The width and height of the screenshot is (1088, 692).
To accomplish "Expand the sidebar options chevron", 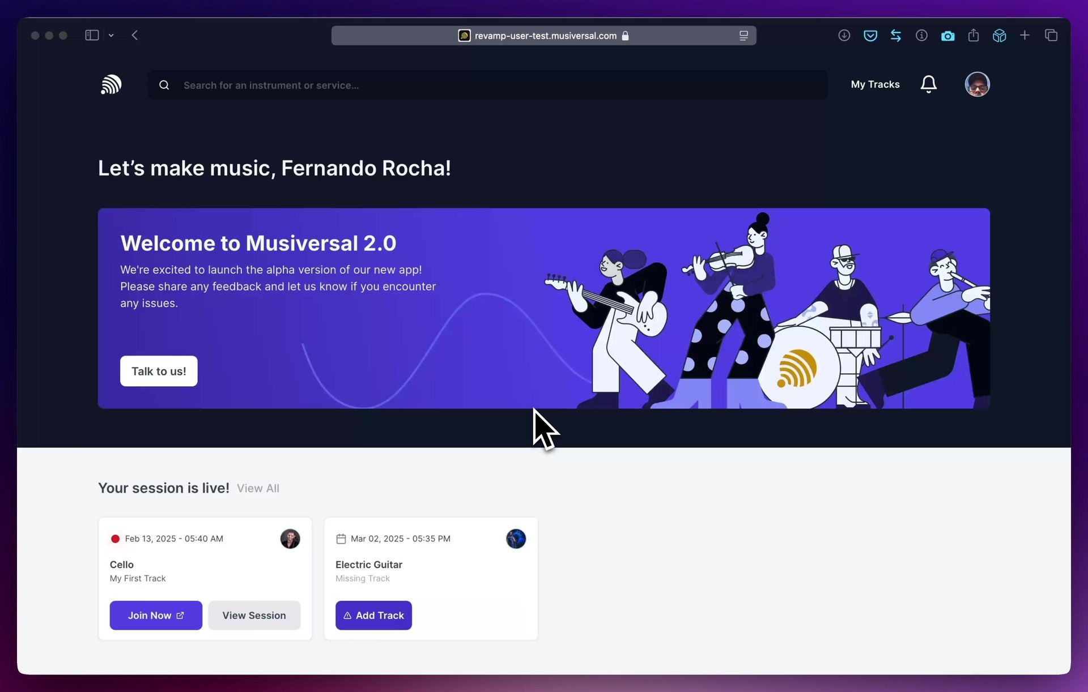I will pyautogui.click(x=111, y=35).
